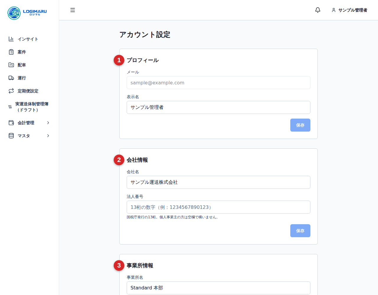Click the 案件 clipboard icon
Viewport: 378px width, 295px height.
pyautogui.click(x=11, y=52)
